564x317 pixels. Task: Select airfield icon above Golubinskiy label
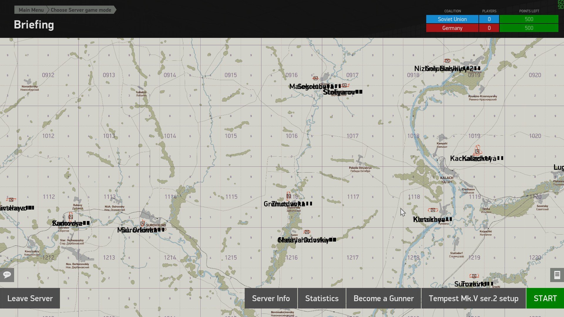[x=447, y=61]
